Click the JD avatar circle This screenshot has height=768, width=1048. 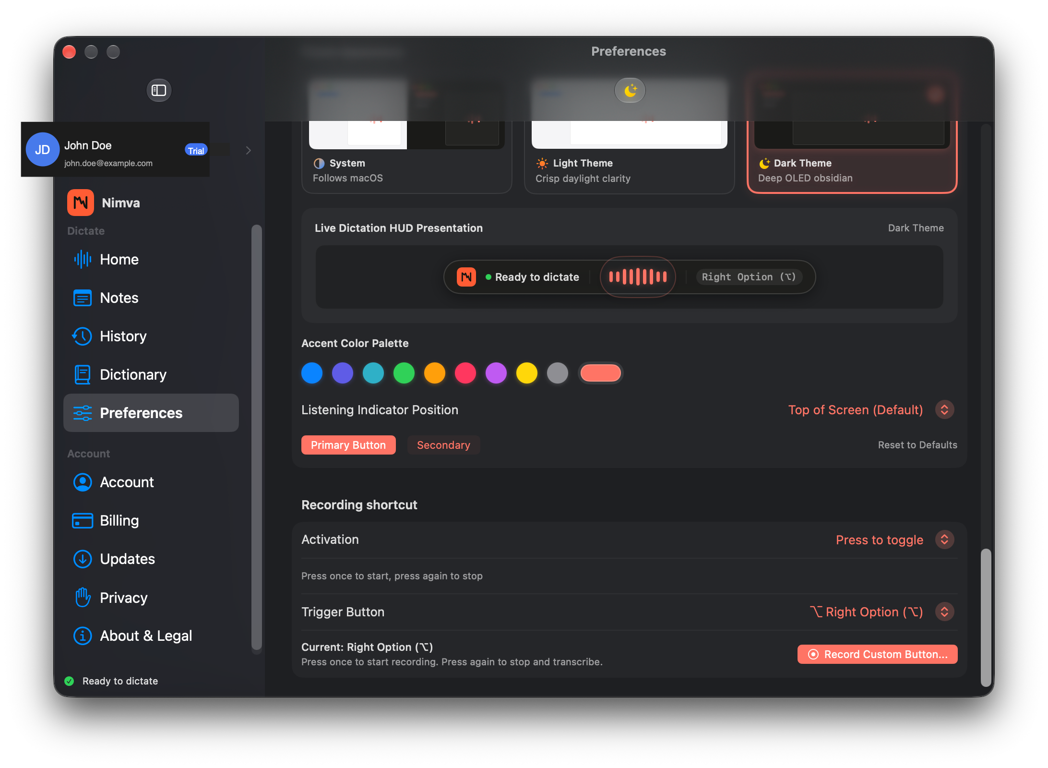(x=42, y=149)
